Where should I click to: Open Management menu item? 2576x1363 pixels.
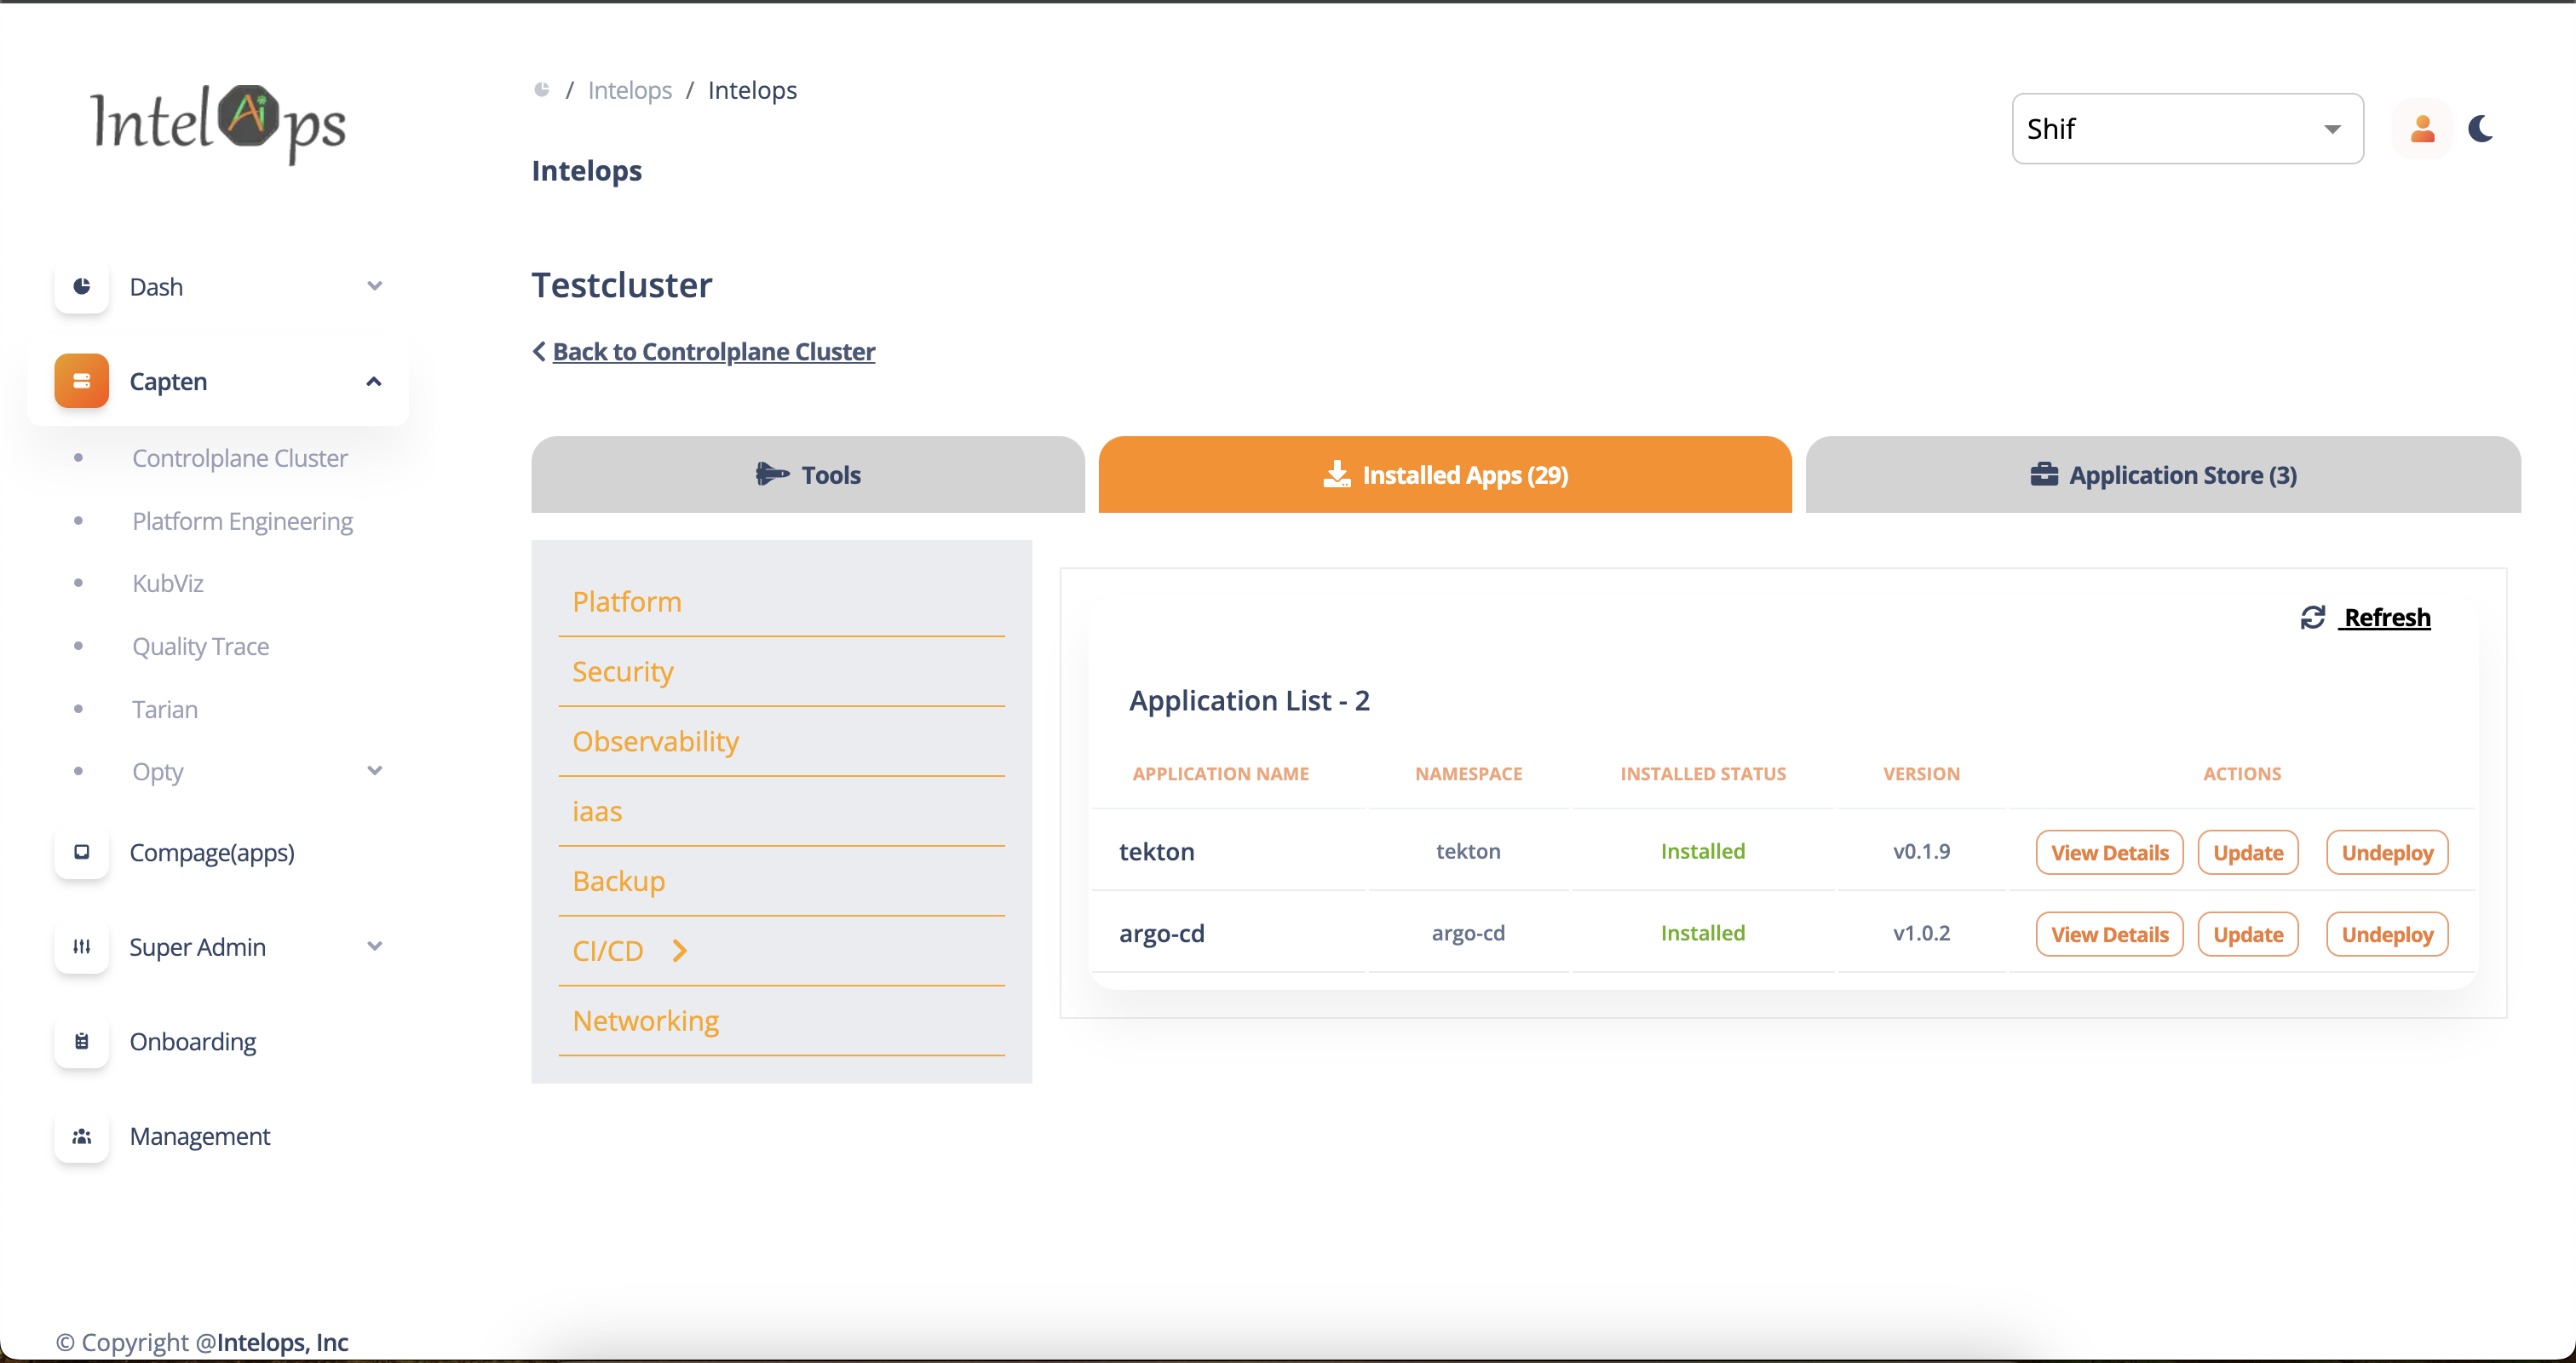[x=200, y=1136]
